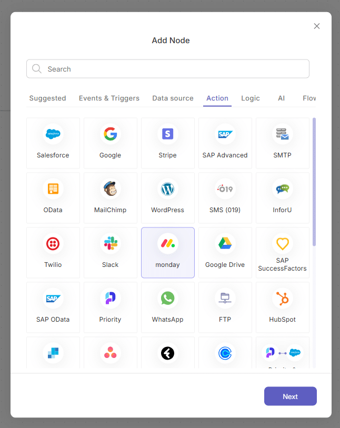Switch to the Suggested tab
Viewport: 340px width, 428px height.
47,98
